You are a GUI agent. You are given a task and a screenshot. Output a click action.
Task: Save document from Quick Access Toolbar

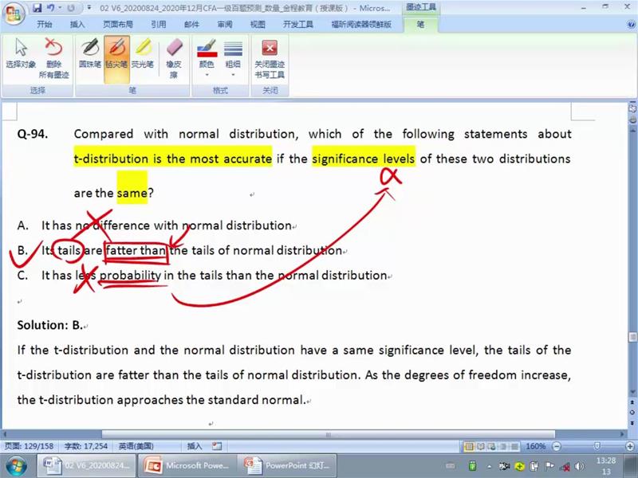click(37, 8)
